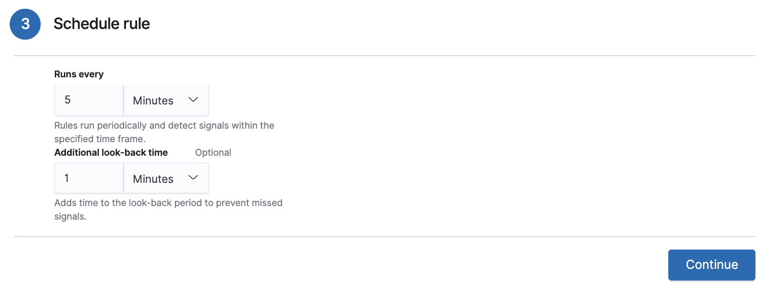Screen dimensions: 769x296
Task: Click the 'Rules run periodically' help text
Action: point(164,125)
